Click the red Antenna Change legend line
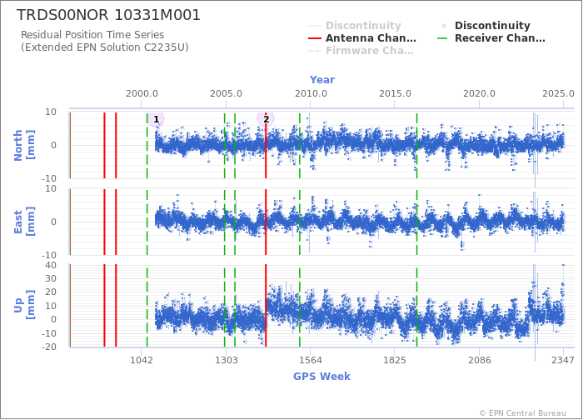This screenshot has width=583, height=420. (315, 38)
